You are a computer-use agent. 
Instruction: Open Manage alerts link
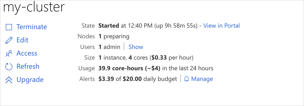tap(202, 79)
